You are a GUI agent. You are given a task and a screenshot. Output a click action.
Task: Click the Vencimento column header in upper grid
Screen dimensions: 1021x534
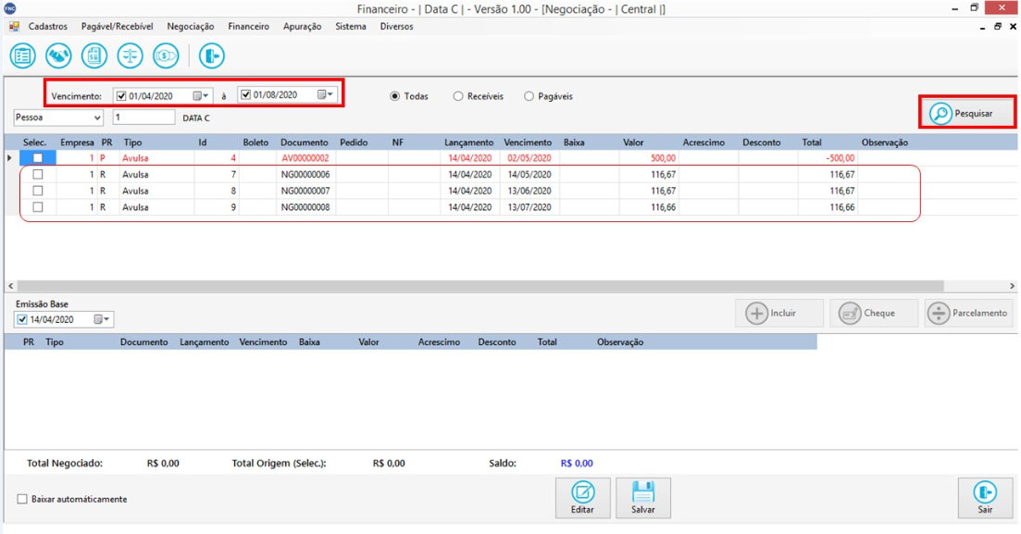pyautogui.click(x=528, y=143)
